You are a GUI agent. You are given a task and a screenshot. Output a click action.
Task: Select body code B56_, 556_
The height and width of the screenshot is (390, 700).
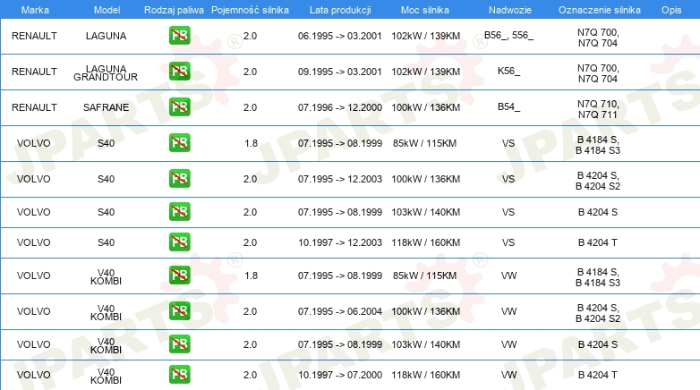(x=509, y=35)
